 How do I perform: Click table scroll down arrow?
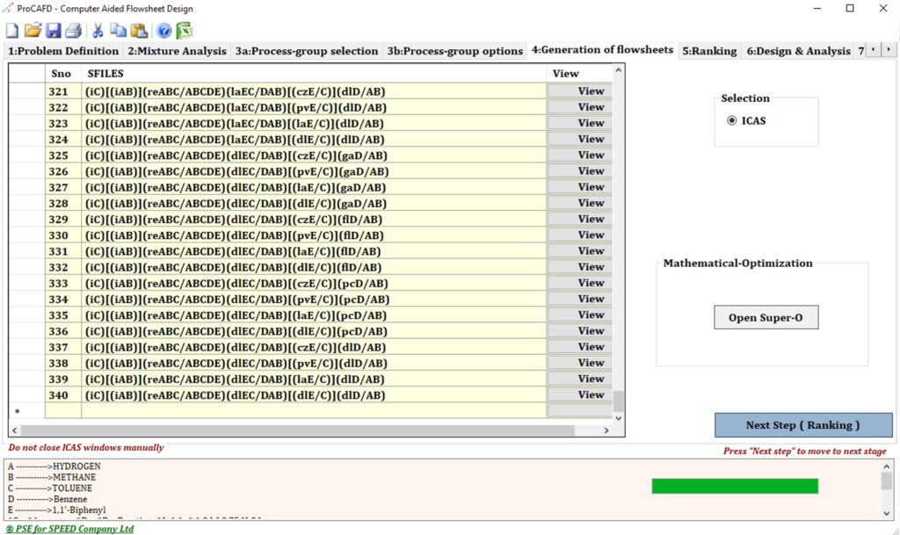click(x=618, y=418)
